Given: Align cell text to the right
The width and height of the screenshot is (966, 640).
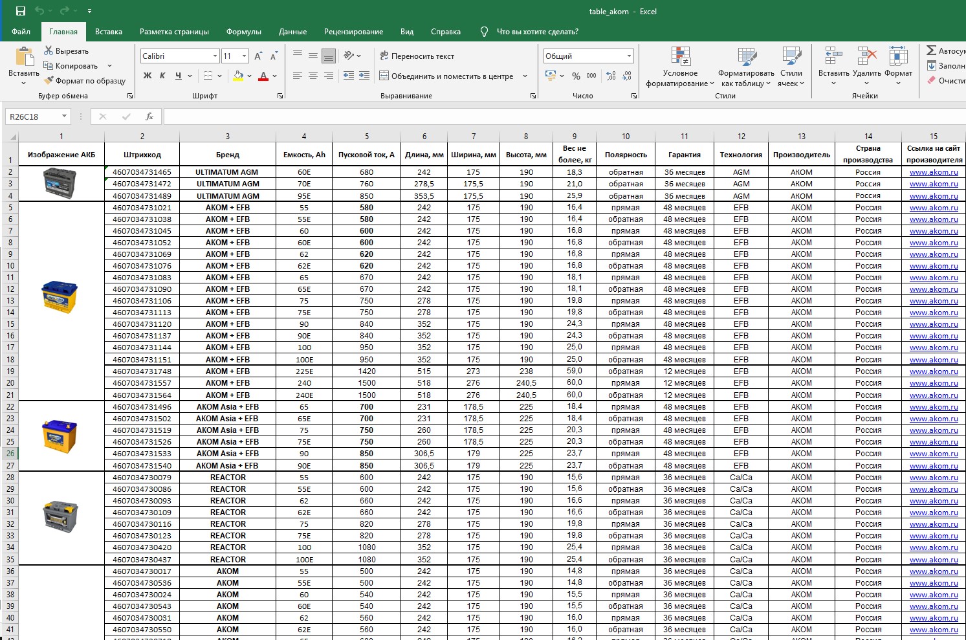Looking at the screenshot, I should [329, 76].
